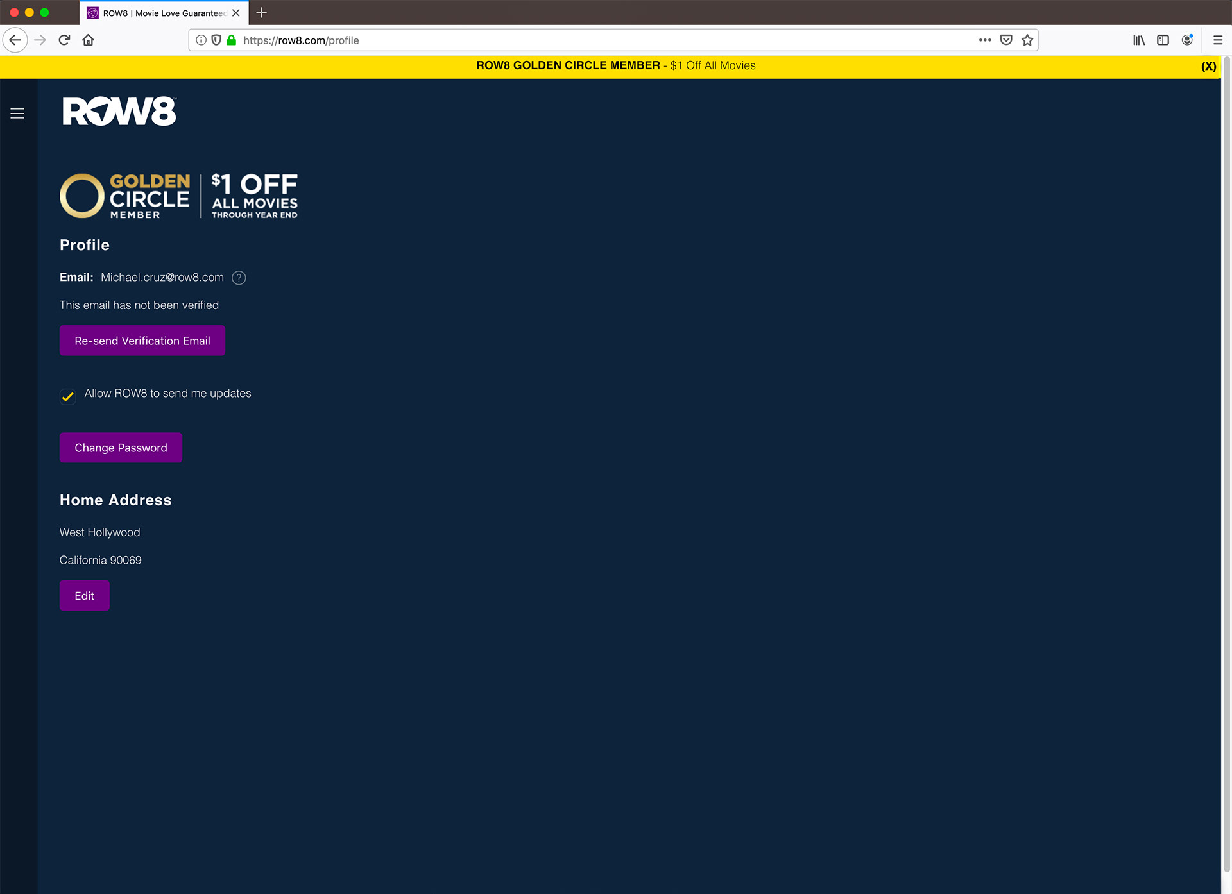1232x894 pixels.
Task: Click the email help question mark icon
Action: [239, 278]
